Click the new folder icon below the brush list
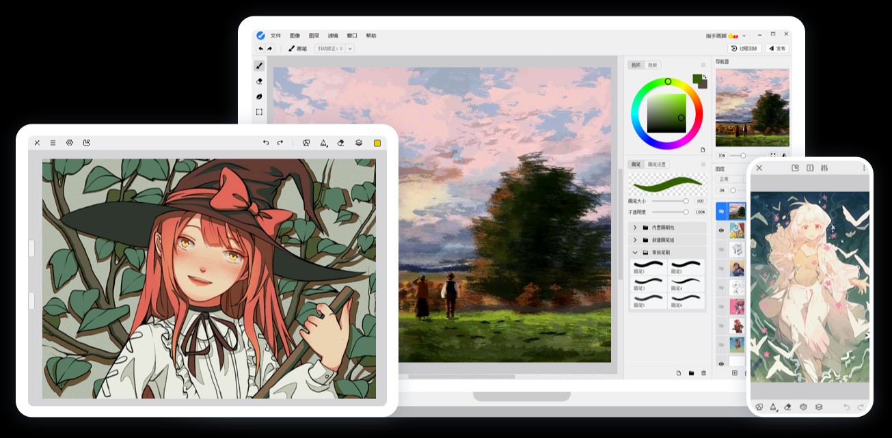 (691, 373)
